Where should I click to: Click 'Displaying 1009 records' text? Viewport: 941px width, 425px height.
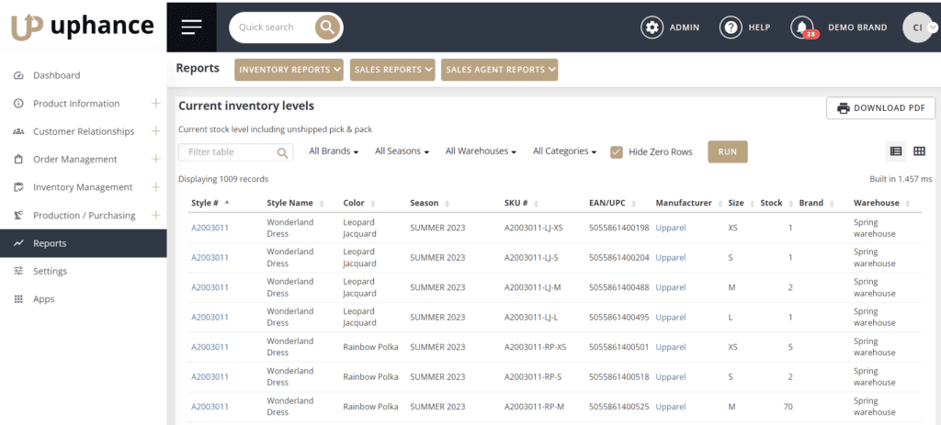223,179
